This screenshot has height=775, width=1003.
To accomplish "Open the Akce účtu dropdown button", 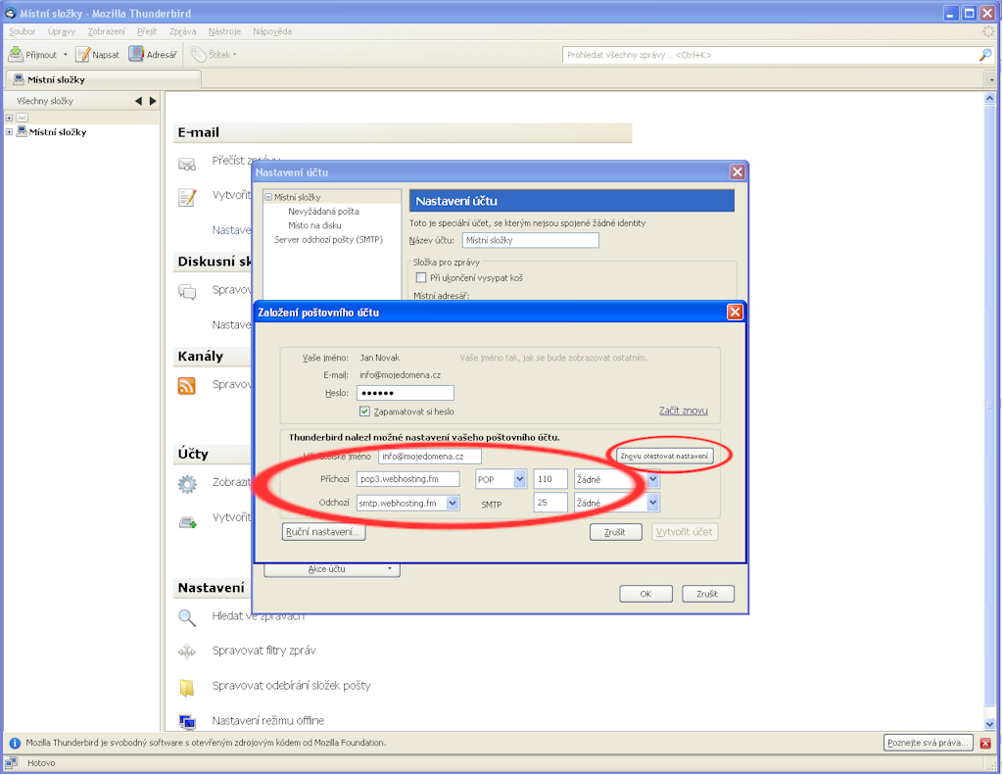I will (x=332, y=569).
